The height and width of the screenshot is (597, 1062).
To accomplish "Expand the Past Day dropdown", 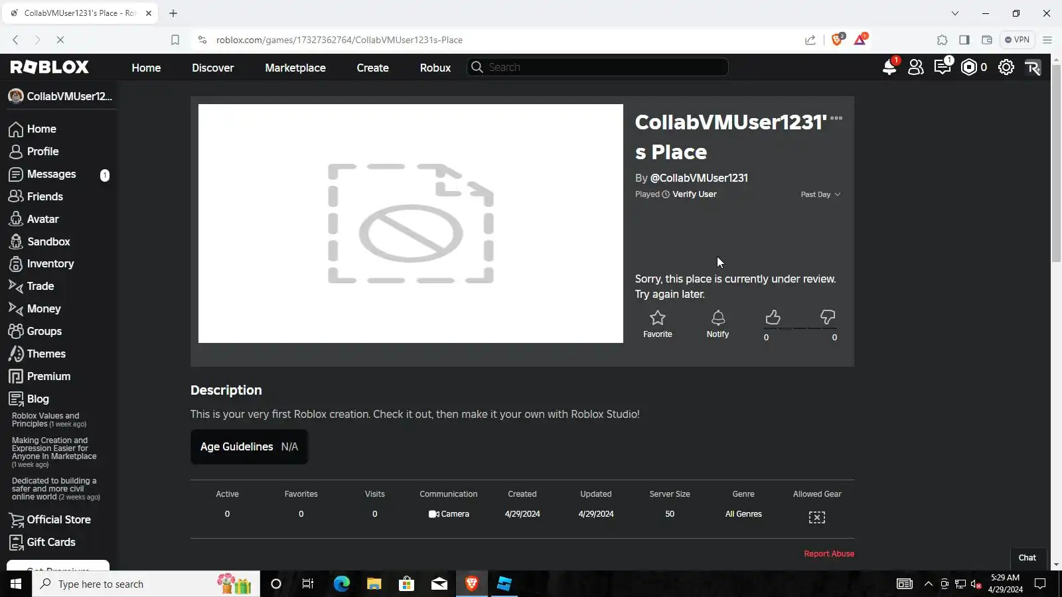I will [x=820, y=194].
